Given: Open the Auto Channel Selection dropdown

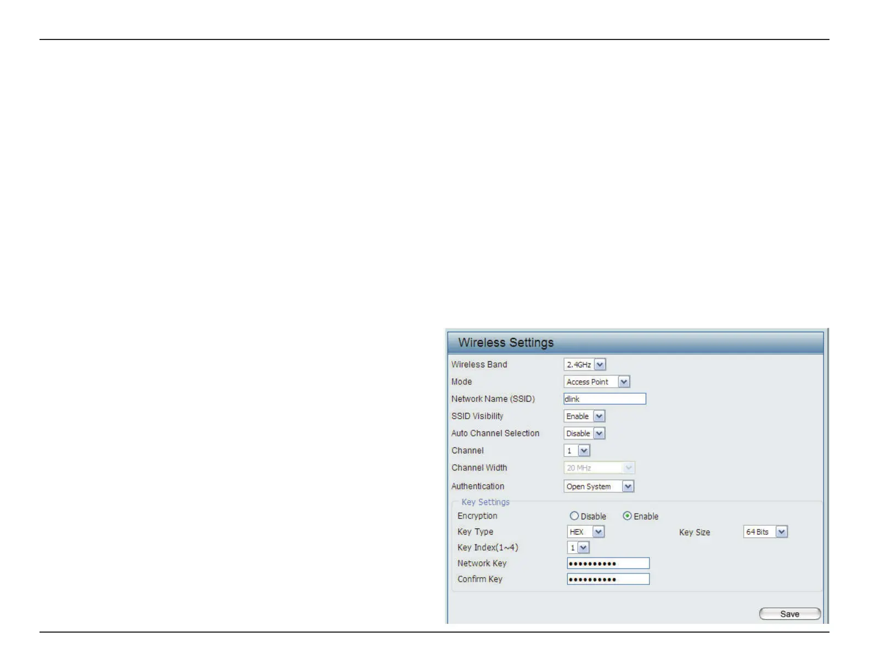Looking at the screenshot, I should 584,433.
